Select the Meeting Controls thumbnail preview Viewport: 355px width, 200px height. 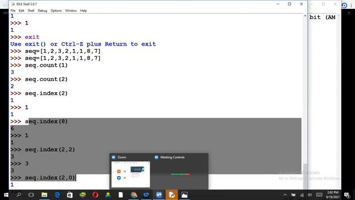coord(180,174)
